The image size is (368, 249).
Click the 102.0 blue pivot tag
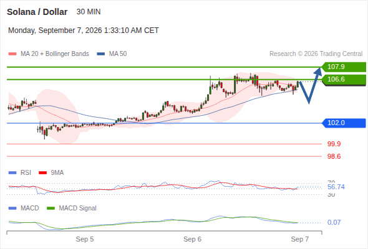344,123
